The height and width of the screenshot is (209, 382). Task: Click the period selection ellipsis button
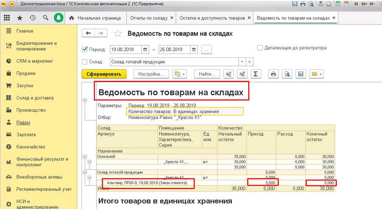206,50
